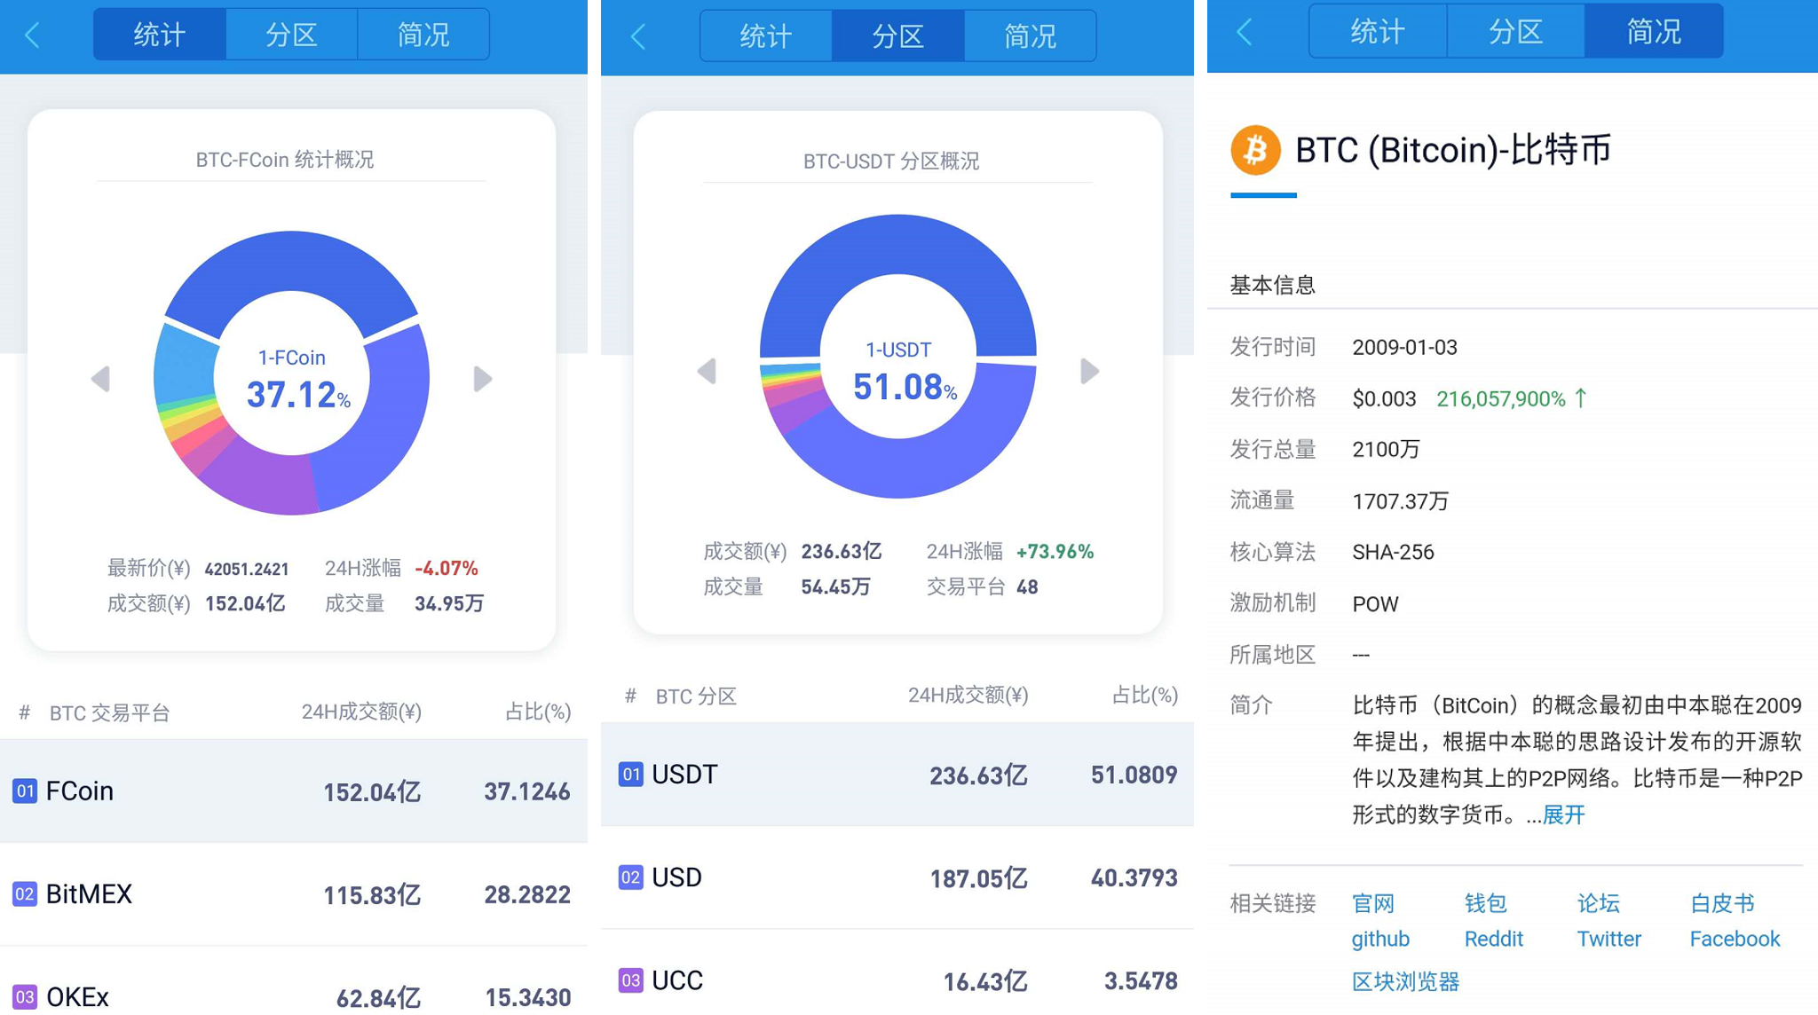The width and height of the screenshot is (1818, 1015).
Task: Go back using left screen's back arrow
Action: click(x=33, y=35)
